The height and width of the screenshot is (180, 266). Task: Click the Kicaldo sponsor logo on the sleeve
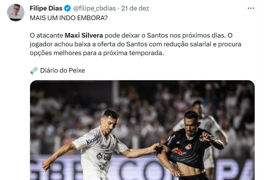92,139
